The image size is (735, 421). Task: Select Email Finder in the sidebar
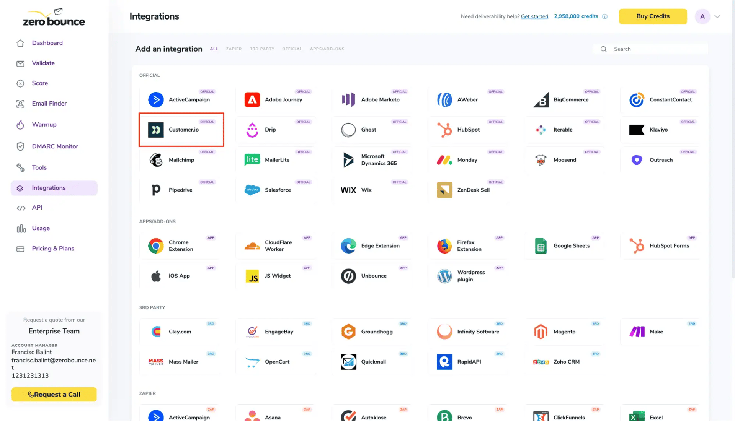(x=49, y=103)
